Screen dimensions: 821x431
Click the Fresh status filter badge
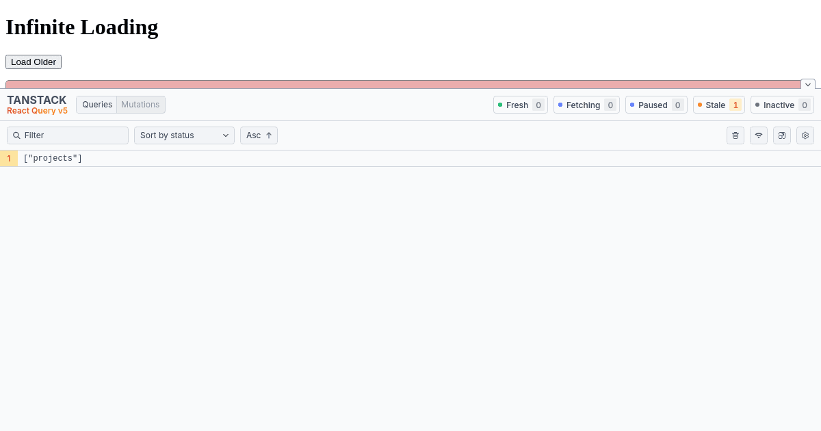[x=520, y=105]
